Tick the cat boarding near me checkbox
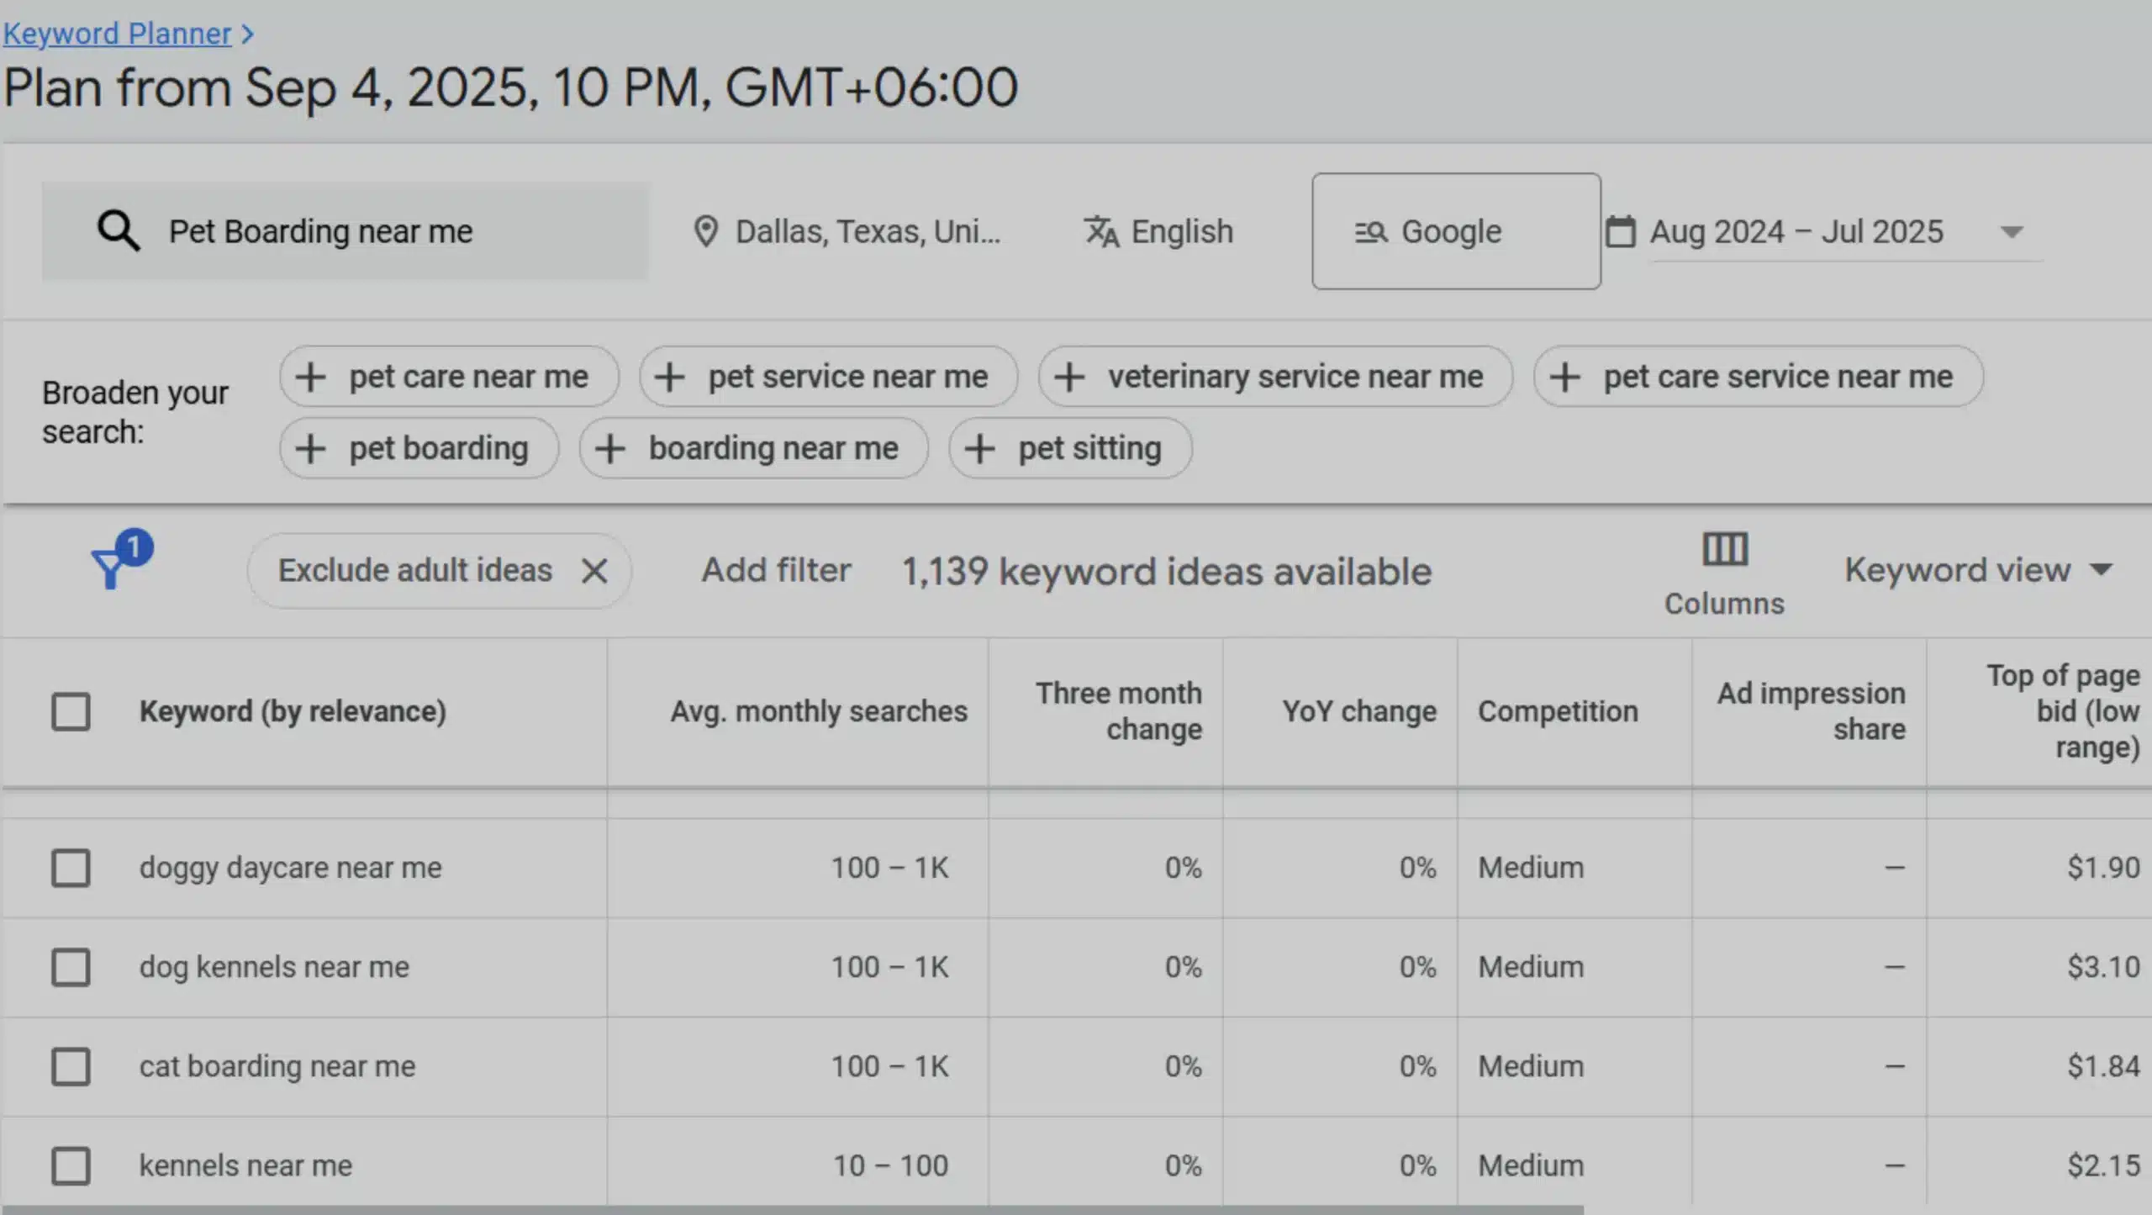This screenshot has width=2152, height=1215. (71, 1066)
